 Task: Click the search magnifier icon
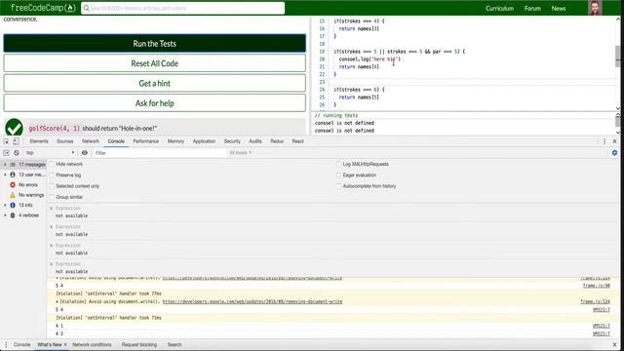click(87, 8)
